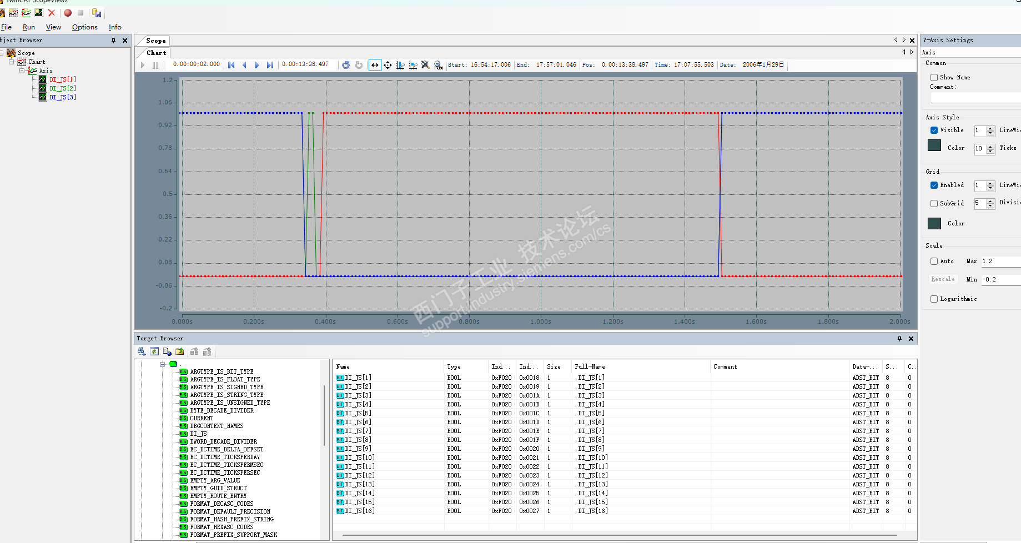Click the Axis Style line width stepper
This screenshot has height=543, width=1021.
[990, 130]
